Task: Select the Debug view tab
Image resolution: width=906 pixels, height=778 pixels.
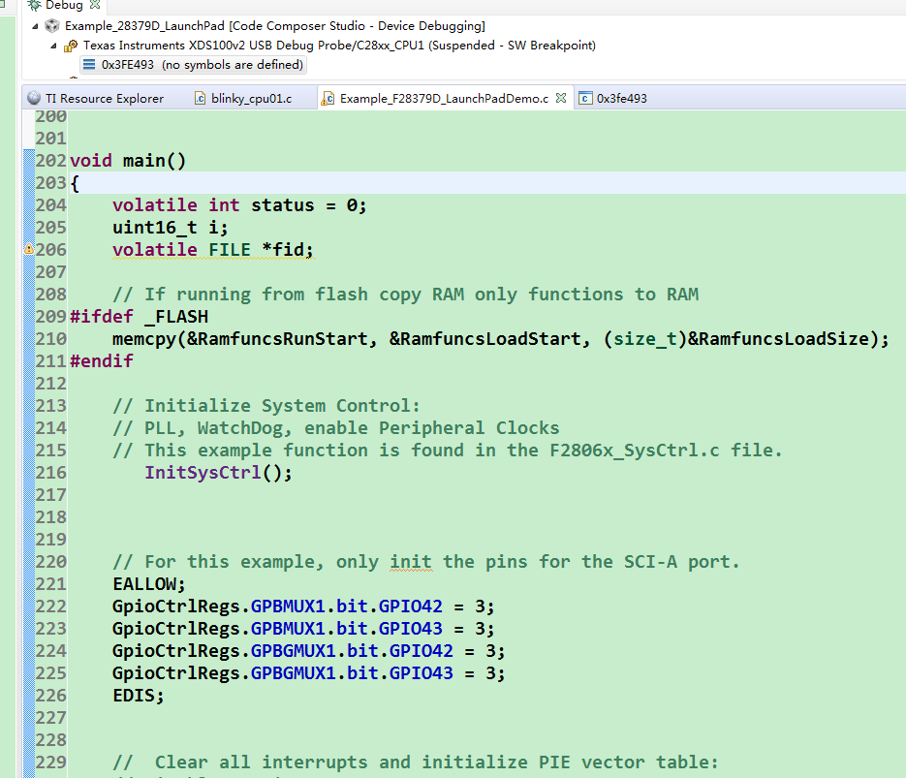Action: point(64,5)
